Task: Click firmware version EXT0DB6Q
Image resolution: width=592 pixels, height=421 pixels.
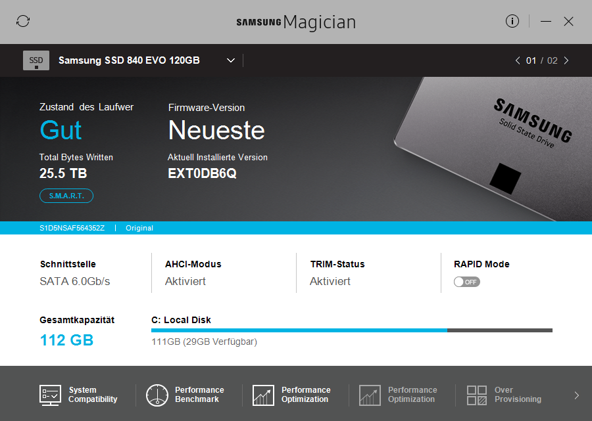Action: (x=202, y=173)
